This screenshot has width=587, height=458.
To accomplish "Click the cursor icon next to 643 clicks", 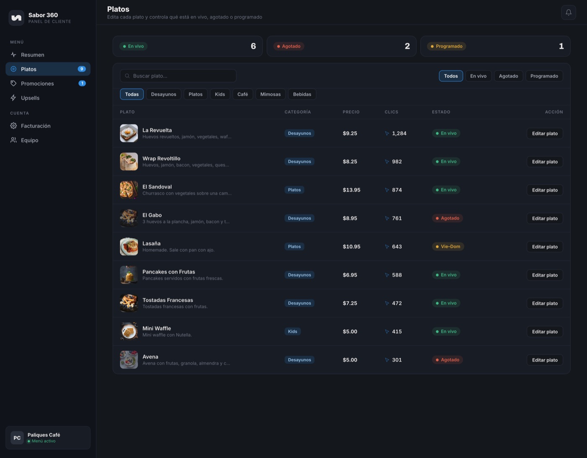I will click(x=387, y=247).
